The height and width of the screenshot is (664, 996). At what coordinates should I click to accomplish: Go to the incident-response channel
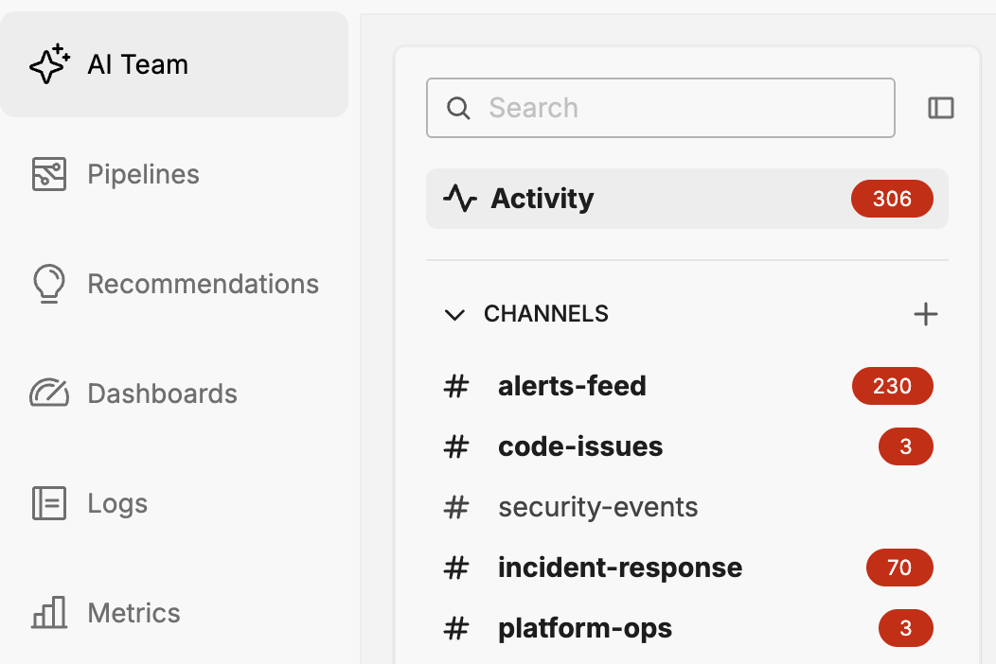(x=619, y=568)
